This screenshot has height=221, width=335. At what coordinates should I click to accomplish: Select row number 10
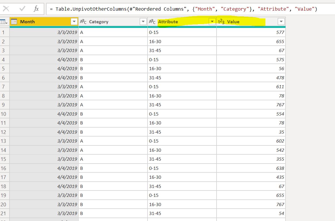[x=5, y=114]
